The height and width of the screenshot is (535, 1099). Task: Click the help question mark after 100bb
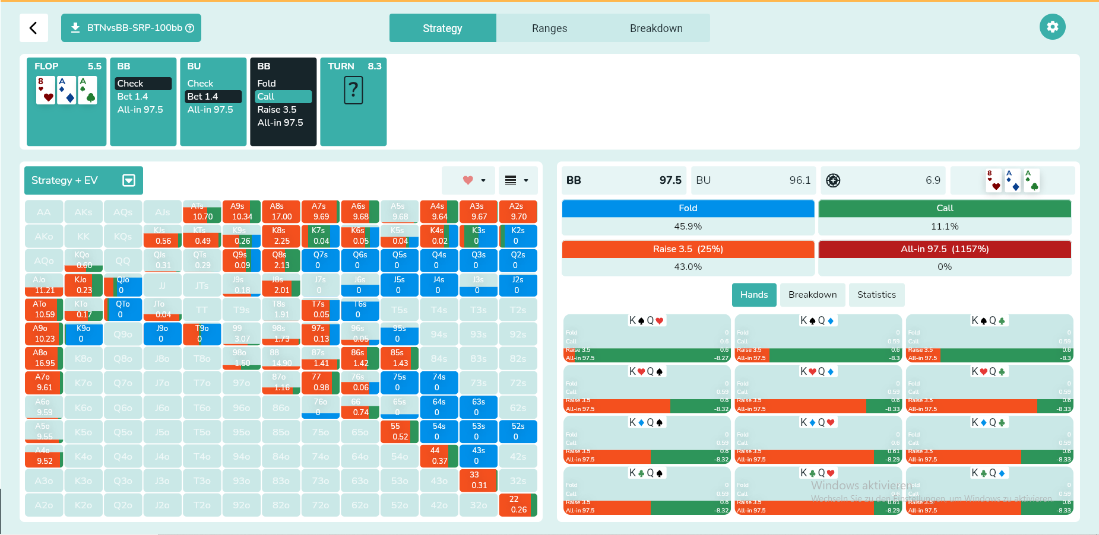point(190,28)
